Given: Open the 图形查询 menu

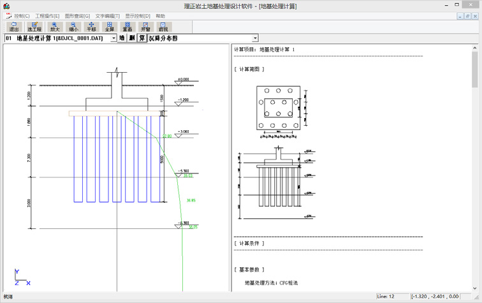Looking at the screenshot, I should click(x=77, y=16).
